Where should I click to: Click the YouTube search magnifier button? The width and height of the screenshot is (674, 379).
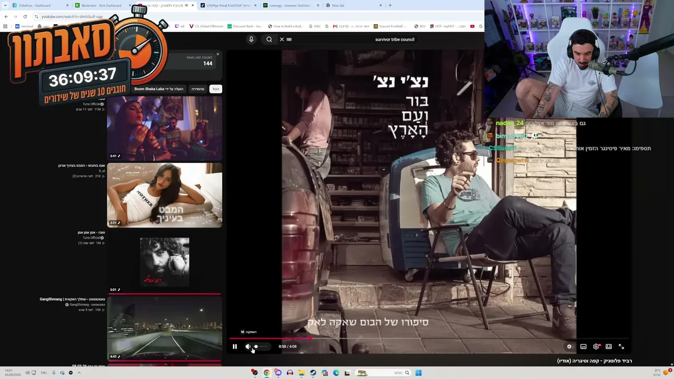click(269, 39)
